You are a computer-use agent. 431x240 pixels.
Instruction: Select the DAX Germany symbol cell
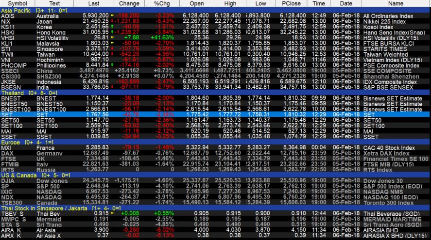(x=8, y=153)
